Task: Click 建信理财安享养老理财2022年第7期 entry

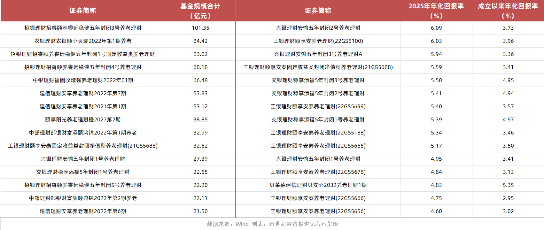Action: coord(83,94)
